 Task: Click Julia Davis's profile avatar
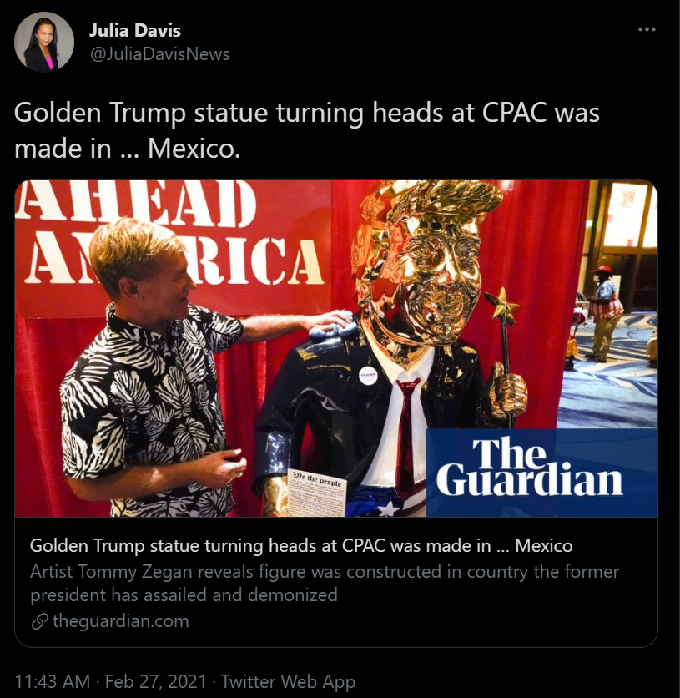point(44,42)
